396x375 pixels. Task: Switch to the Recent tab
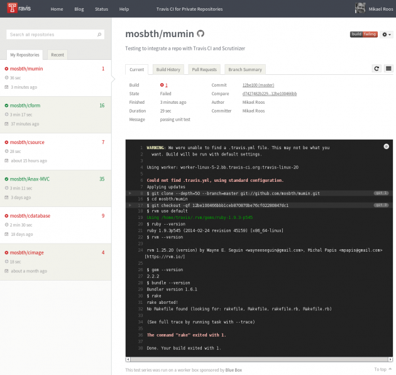[x=58, y=55]
